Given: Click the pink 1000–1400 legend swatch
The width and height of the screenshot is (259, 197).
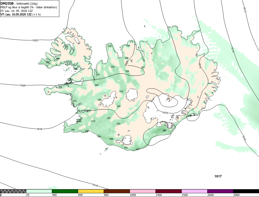Looking at the screenshot, I should (143, 191).
